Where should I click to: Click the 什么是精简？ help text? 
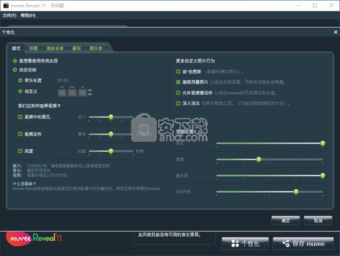[x=25, y=184]
